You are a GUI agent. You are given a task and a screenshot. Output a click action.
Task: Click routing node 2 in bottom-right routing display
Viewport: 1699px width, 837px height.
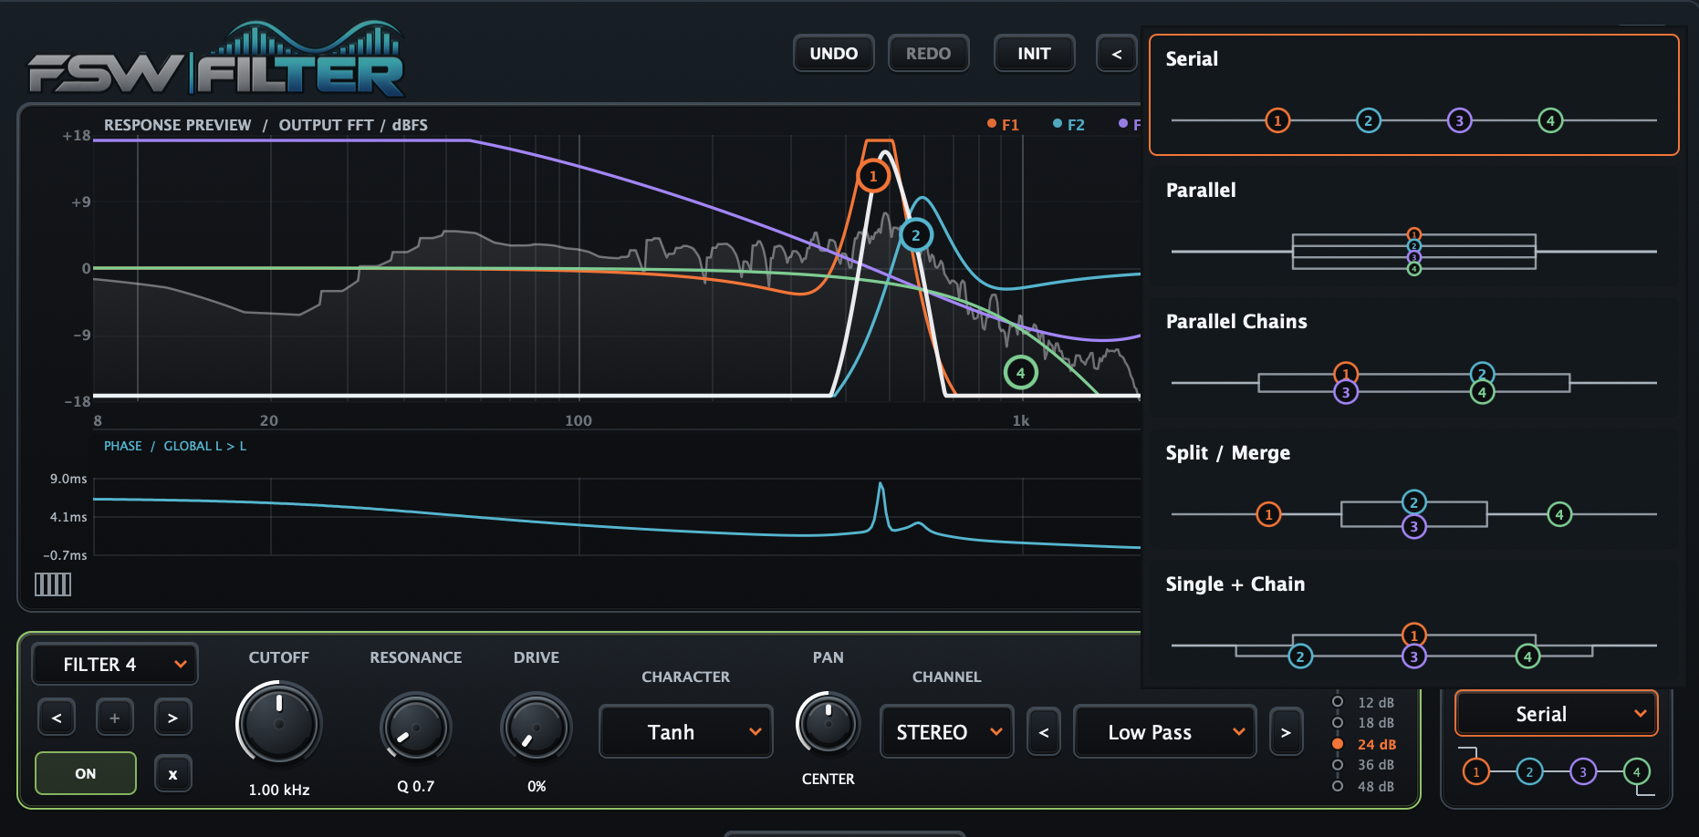point(1529,772)
